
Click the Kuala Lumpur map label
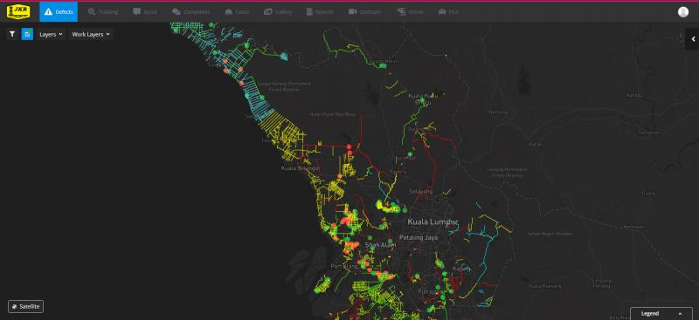[x=433, y=221]
